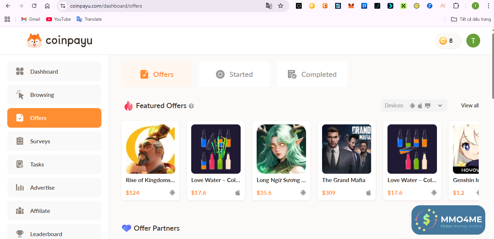Open the coin balance showing 8

coord(449,41)
